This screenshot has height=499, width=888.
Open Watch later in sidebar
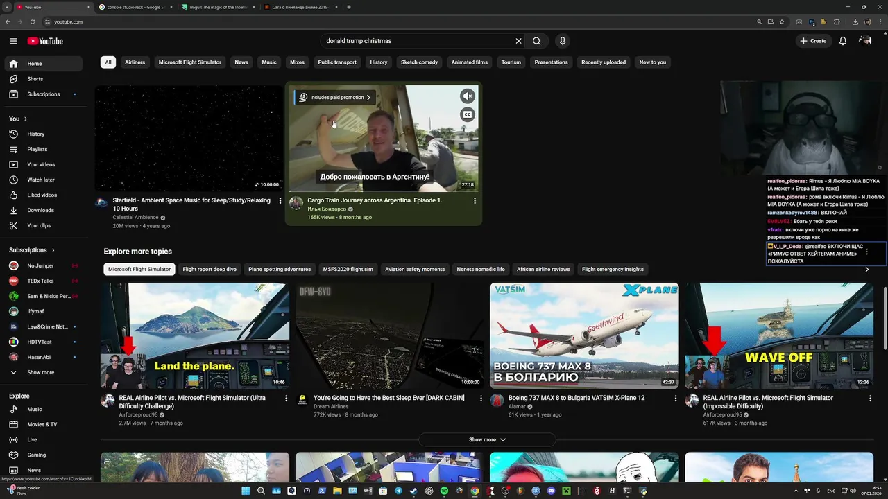click(43, 180)
